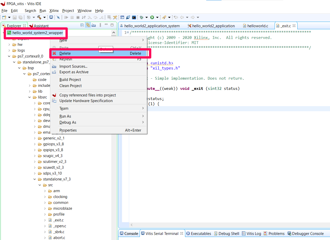Click the New project toolbar icon
330x240 pixels.
click(x=4, y=17)
